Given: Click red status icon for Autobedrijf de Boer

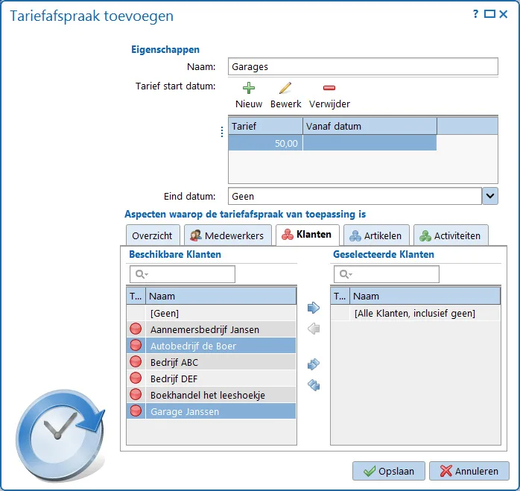Looking at the screenshot, I should coord(136,346).
